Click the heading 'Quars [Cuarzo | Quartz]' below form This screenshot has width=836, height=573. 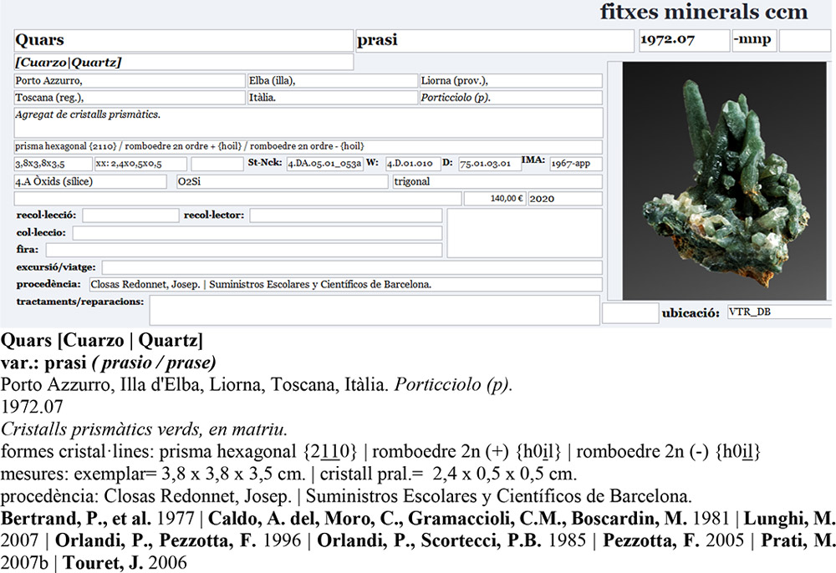[x=102, y=340]
